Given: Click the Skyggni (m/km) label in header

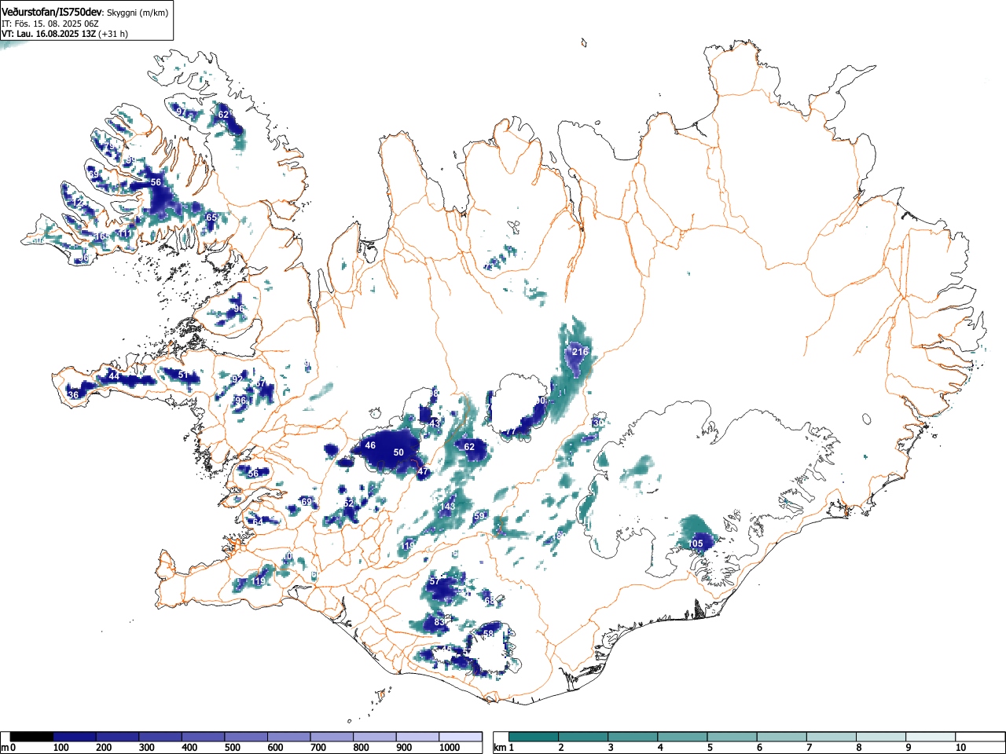Looking at the screenshot, I should (137, 13).
